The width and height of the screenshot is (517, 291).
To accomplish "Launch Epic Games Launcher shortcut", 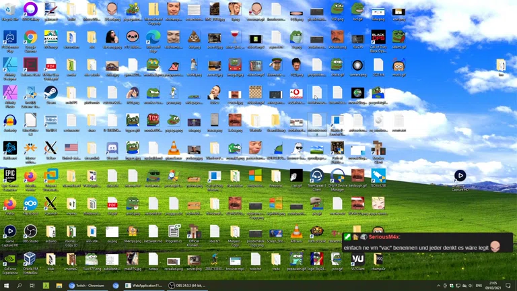I will click(x=9, y=176).
